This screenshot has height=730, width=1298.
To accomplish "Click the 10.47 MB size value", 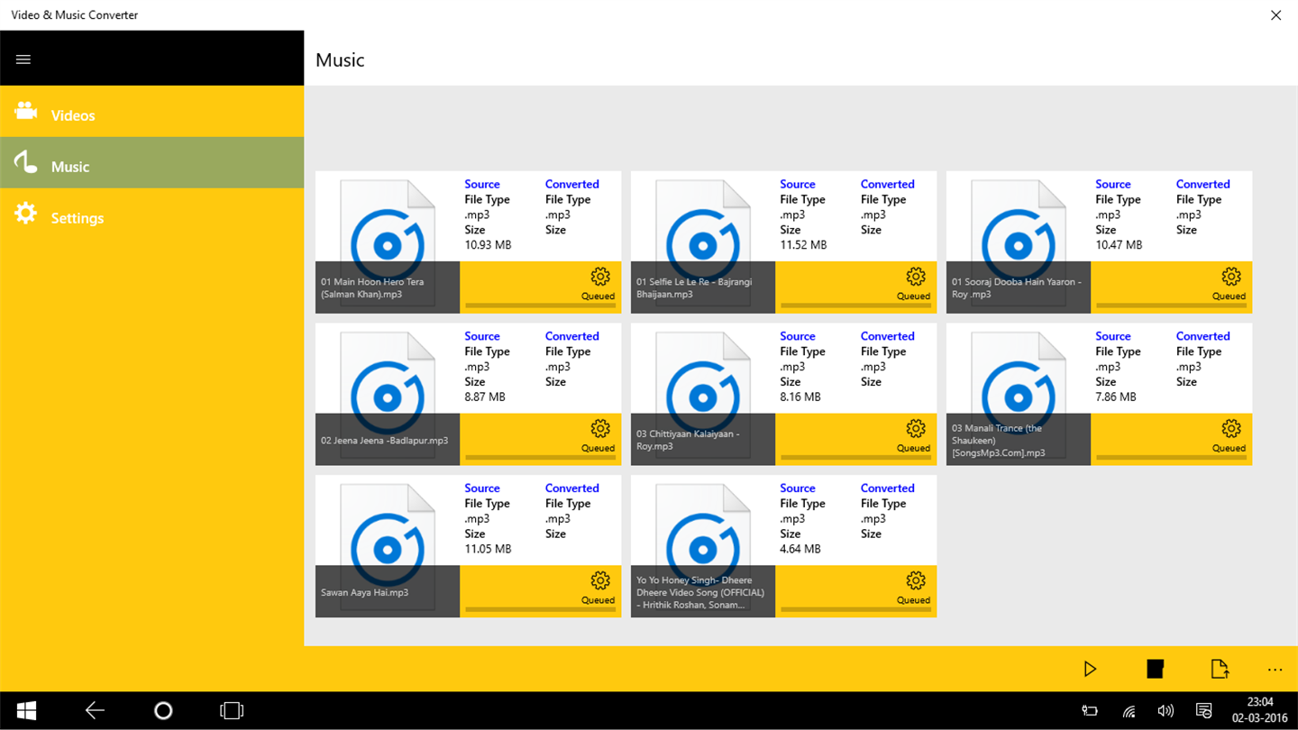I will pos(1120,245).
